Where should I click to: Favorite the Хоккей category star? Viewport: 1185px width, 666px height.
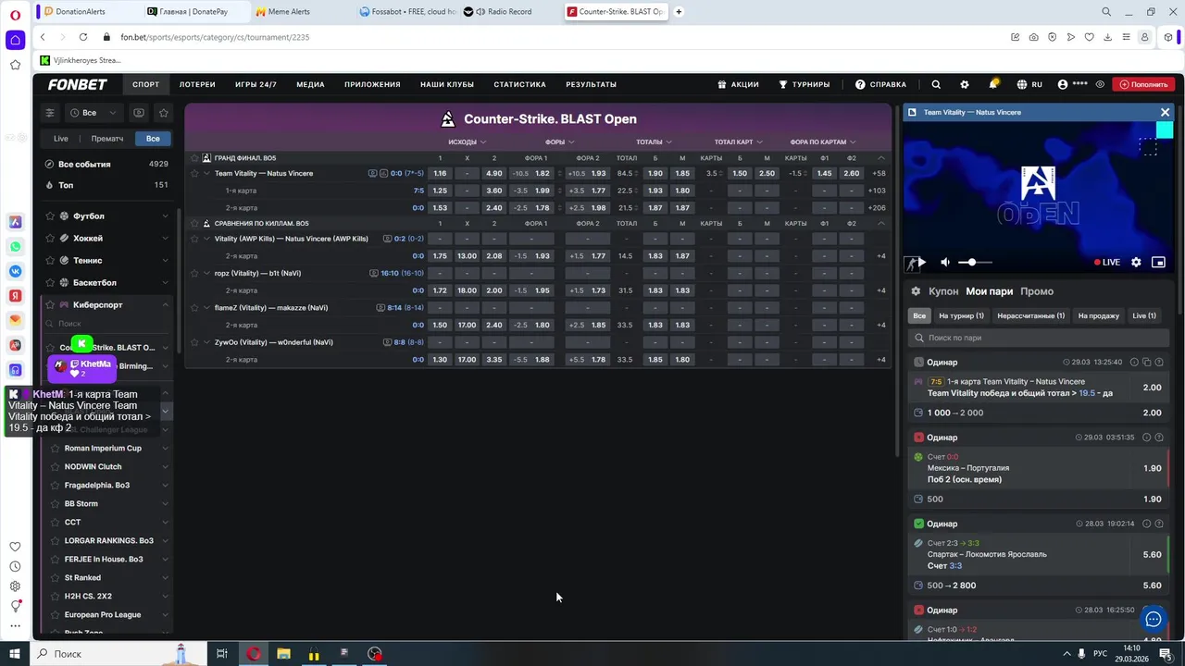[x=50, y=239]
